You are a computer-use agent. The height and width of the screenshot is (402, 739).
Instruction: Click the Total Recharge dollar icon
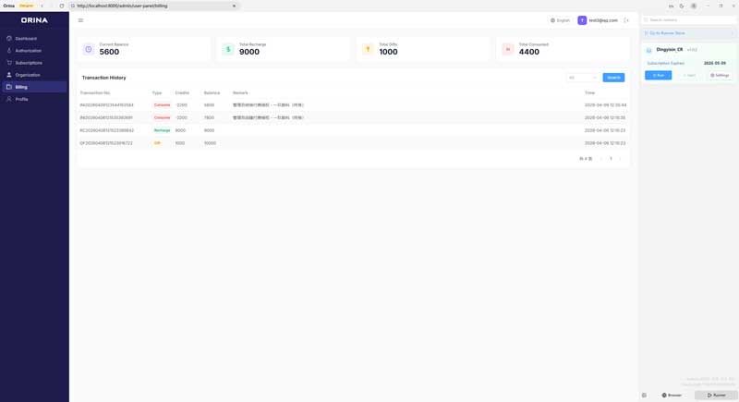228,49
